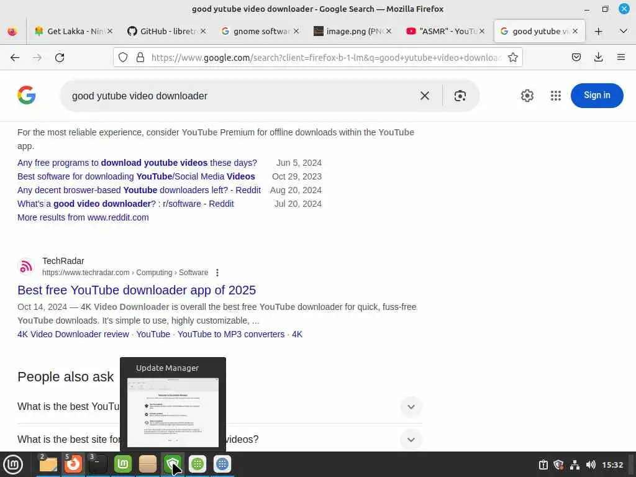Image resolution: width=636 pixels, height=477 pixels.
Task: Click the TechRadar site name
Action: [63, 261]
